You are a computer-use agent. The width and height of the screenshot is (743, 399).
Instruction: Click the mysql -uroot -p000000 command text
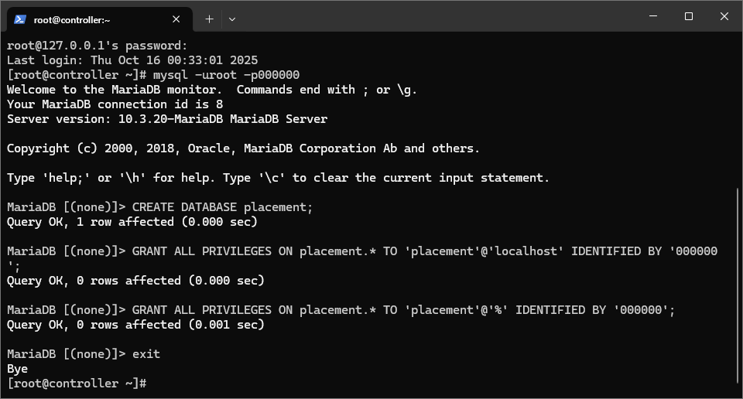click(x=226, y=75)
